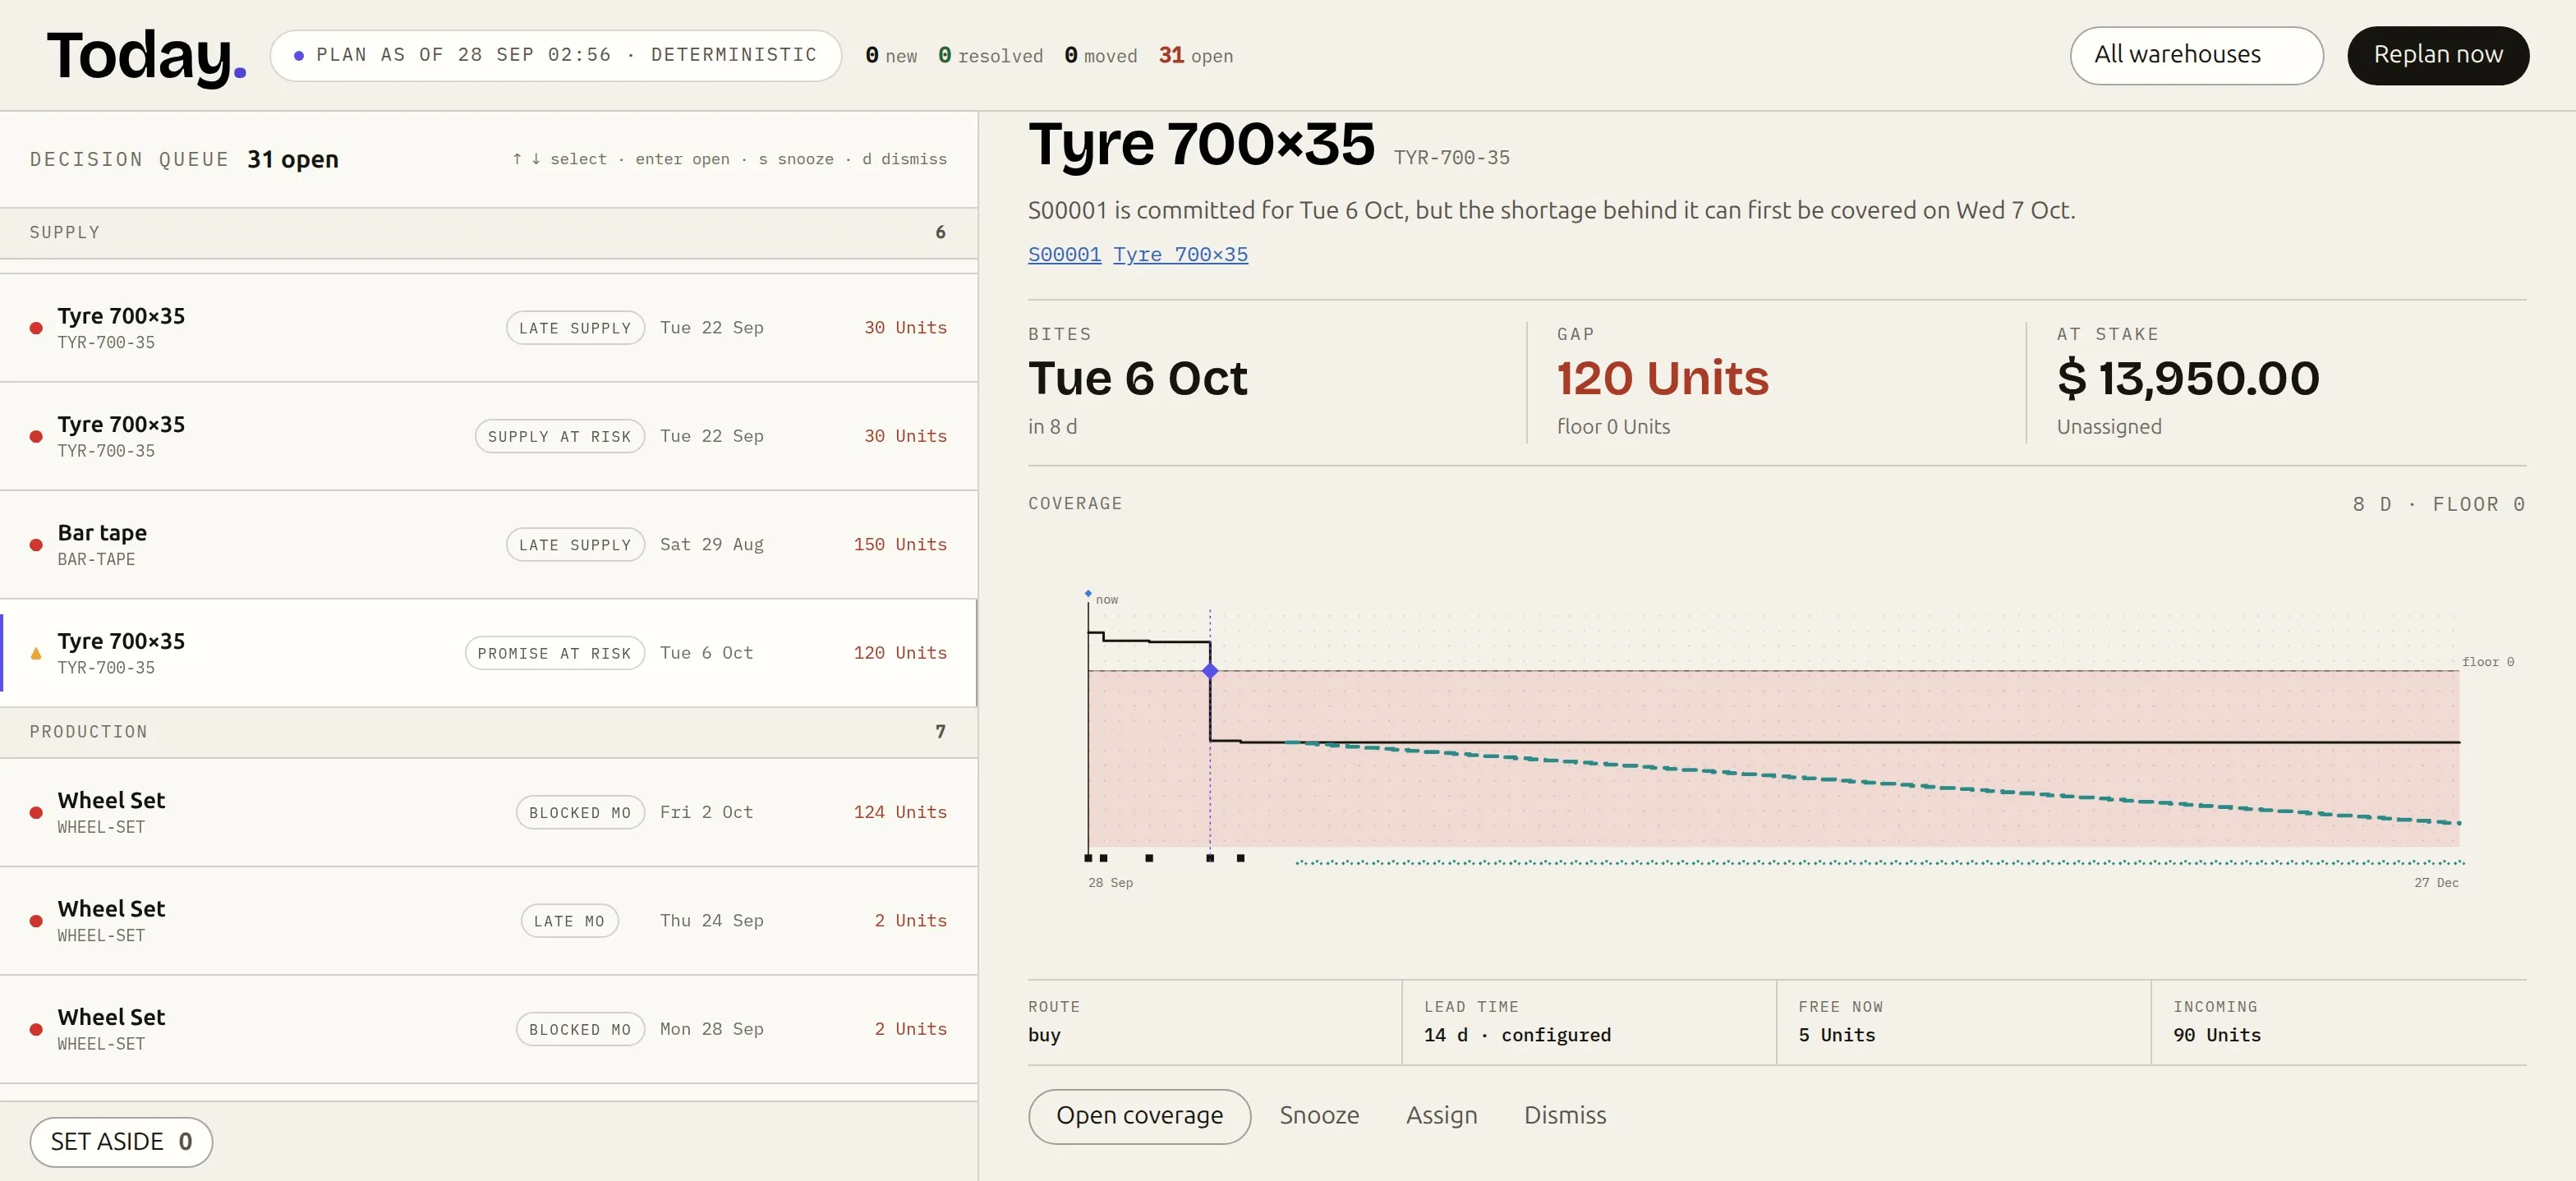Click the ROUTE buy value
Viewport: 2576px width, 1181px height.
tap(1044, 1035)
